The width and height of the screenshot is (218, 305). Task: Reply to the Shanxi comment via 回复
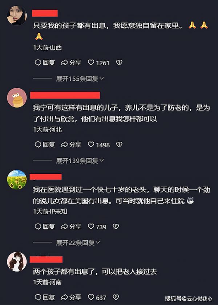coord(45,63)
